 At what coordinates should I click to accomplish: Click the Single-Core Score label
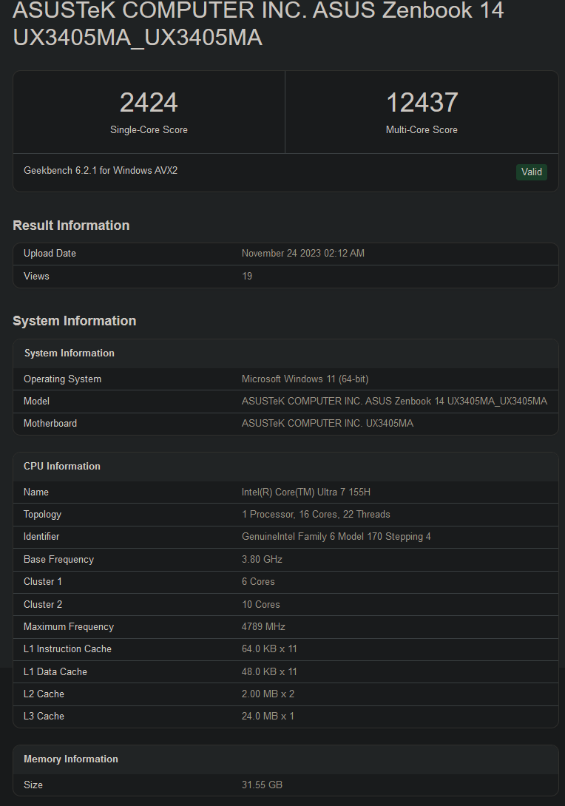149,129
